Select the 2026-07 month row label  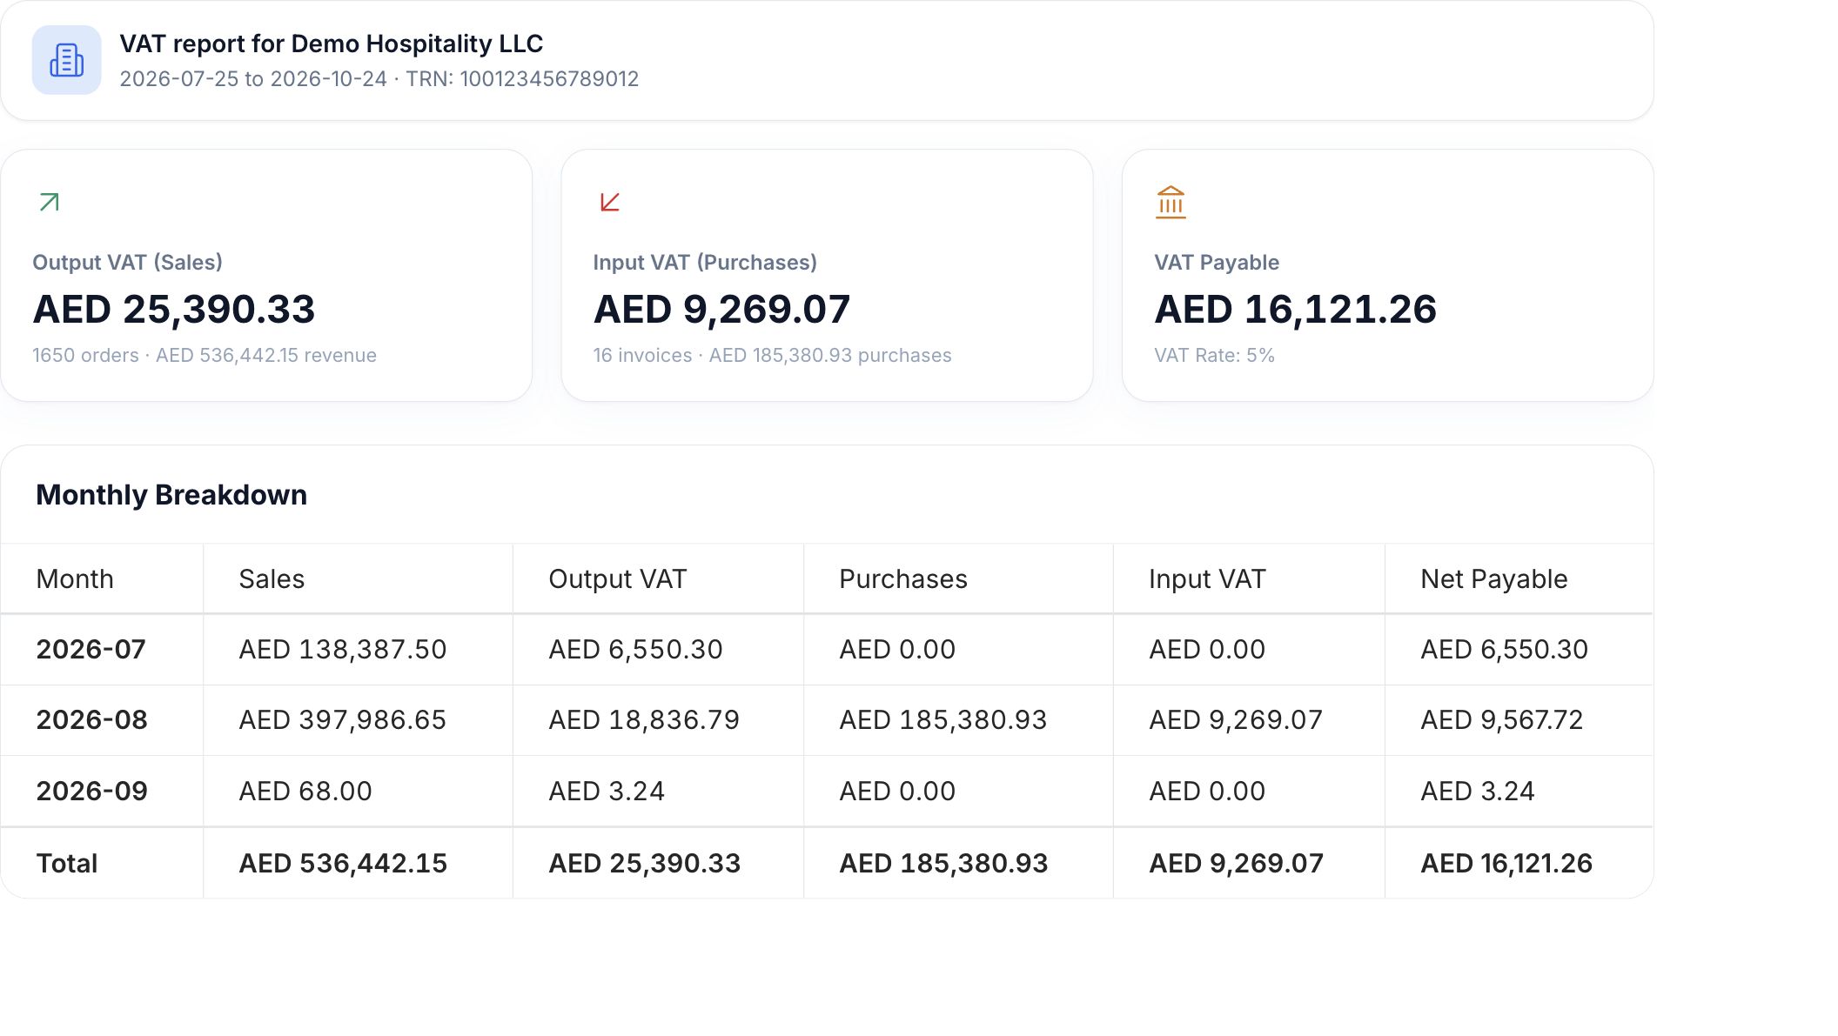coord(91,650)
